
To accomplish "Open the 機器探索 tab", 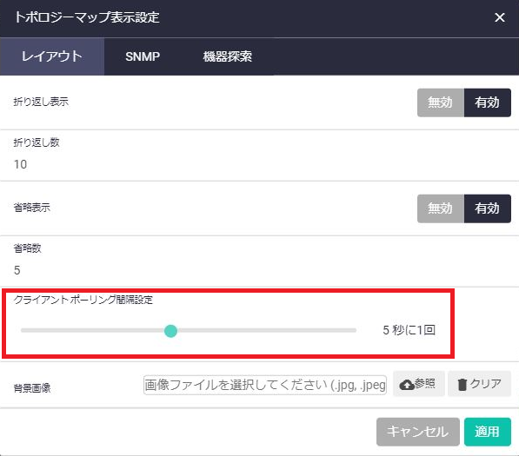I will coord(228,56).
